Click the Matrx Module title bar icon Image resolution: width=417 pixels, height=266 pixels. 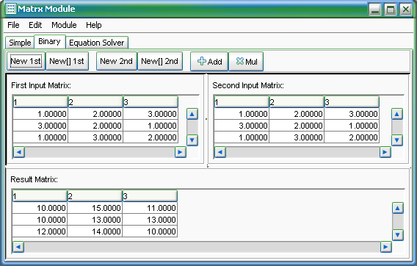(10, 9)
